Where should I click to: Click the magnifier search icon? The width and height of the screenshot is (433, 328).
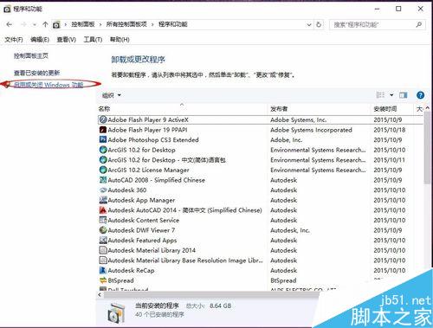pyautogui.click(x=419, y=25)
